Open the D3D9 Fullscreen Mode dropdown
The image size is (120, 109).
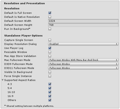pos(83,64)
